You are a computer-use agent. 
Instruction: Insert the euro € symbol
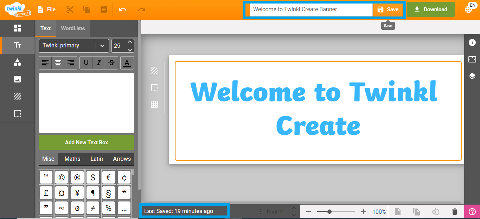(x=108, y=177)
